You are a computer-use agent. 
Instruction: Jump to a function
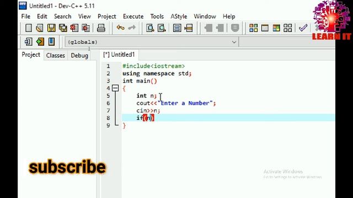[x=177, y=28]
